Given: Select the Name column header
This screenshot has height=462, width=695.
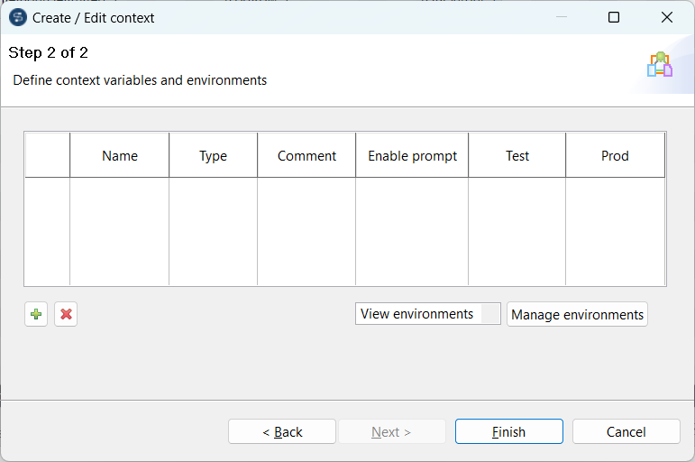Looking at the screenshot, I should coord(120,155).
